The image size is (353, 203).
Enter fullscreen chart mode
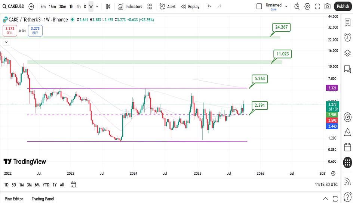click(x=317, y=6)
